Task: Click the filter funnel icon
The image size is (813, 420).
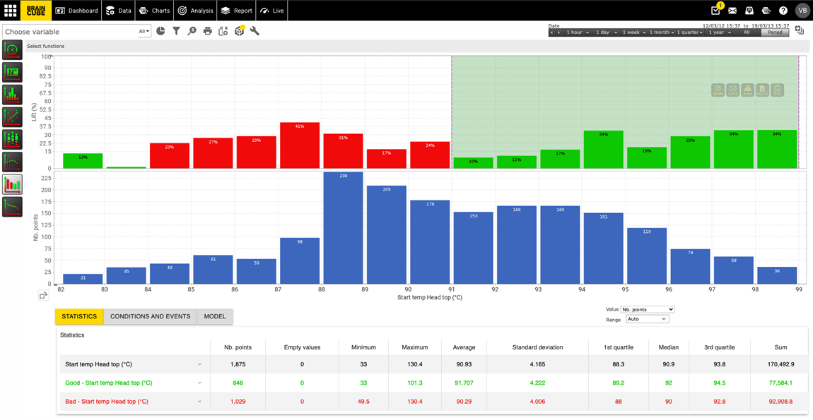Action: 176,31
